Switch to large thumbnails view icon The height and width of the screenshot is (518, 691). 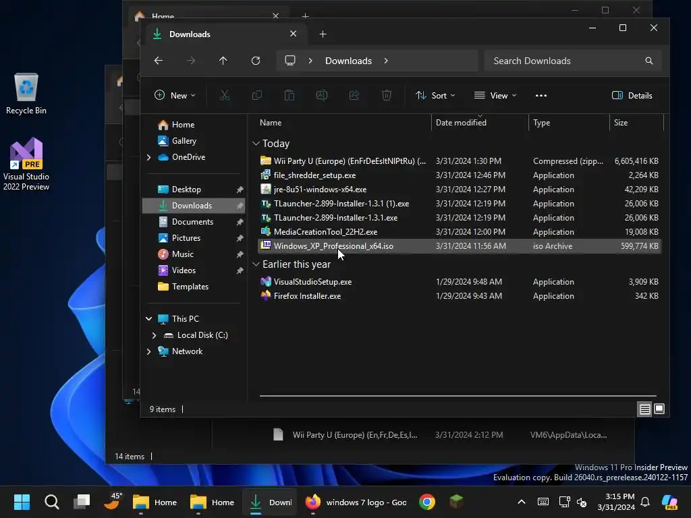tap(659, 409)
